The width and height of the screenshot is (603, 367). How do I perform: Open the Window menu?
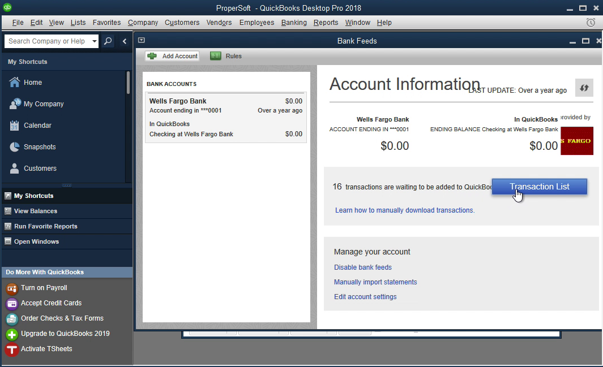tap(357, 23)
